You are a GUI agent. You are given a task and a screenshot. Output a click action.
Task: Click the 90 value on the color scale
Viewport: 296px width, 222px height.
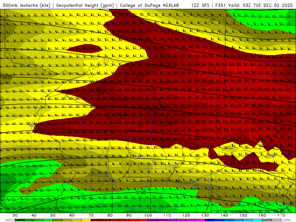[x=129, y=215]
